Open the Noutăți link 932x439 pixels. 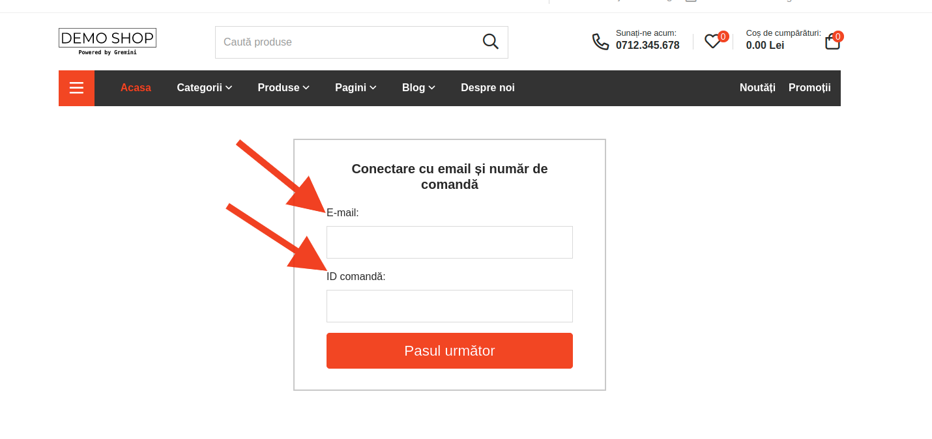click(757, 88)
